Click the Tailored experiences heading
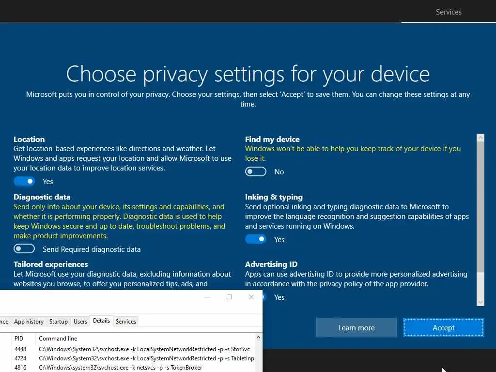The image size is (496, 372). click(50, 264)
